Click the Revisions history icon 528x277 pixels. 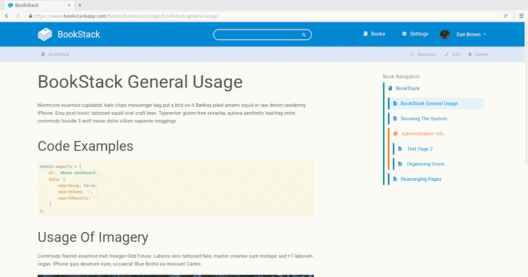click(412, 54)
